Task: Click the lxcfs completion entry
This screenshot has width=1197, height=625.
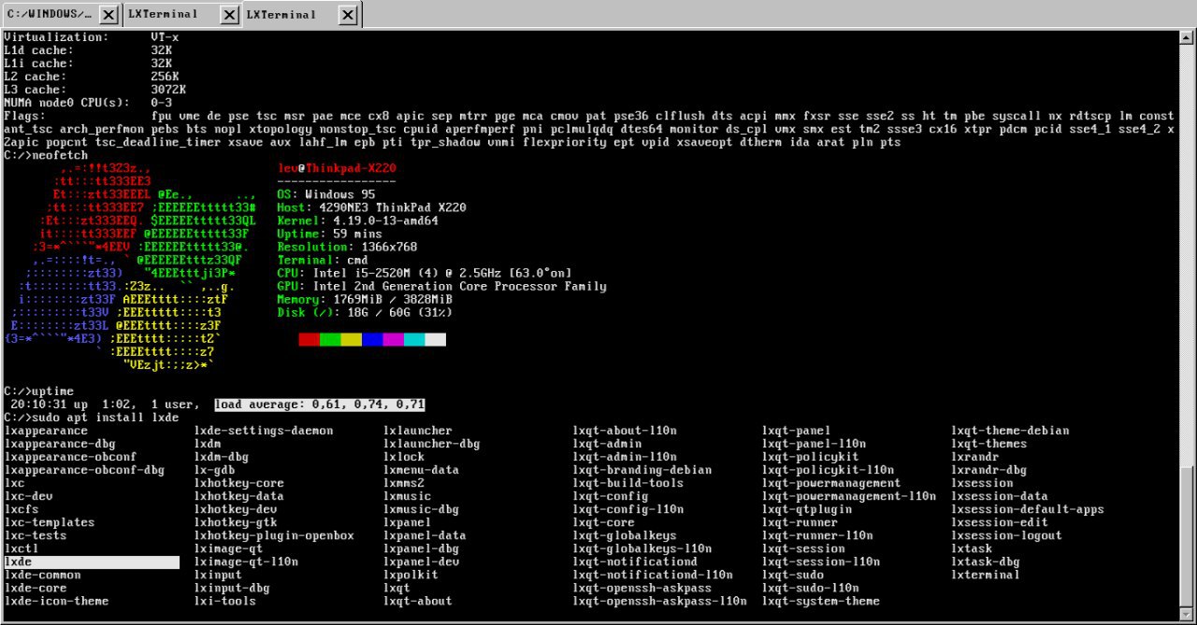Action: [x=22, y=509]
